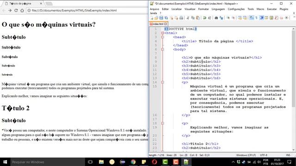Collapse the head tag fold marker
Image resolution: width=296 pixels, height=166 pixels.
(x=163, y=37)
